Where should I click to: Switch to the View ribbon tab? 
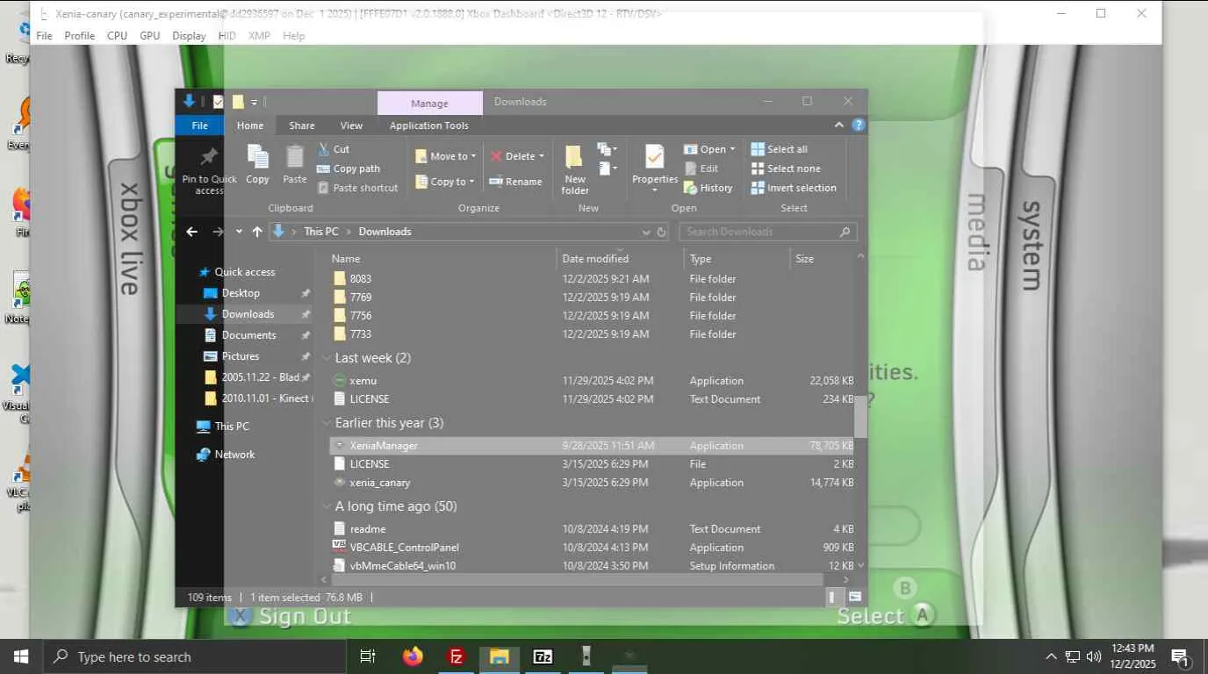pyautogui.click(x=351, y=125)
